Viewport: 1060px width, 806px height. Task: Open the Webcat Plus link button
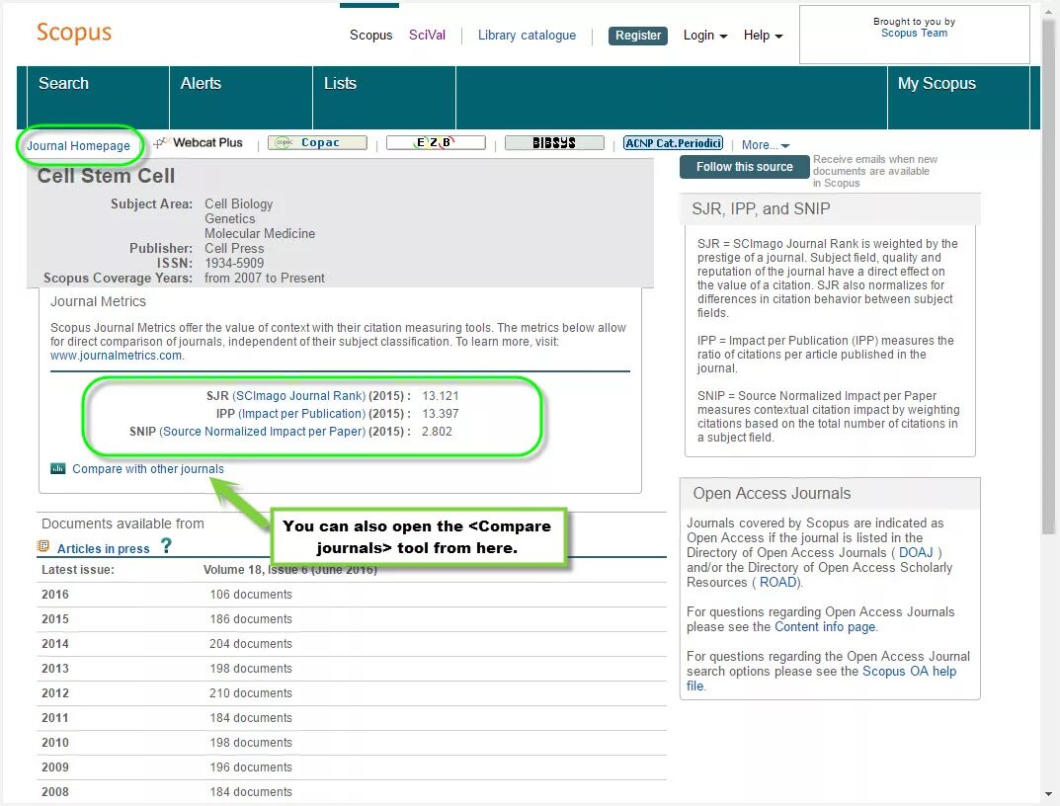199,142
